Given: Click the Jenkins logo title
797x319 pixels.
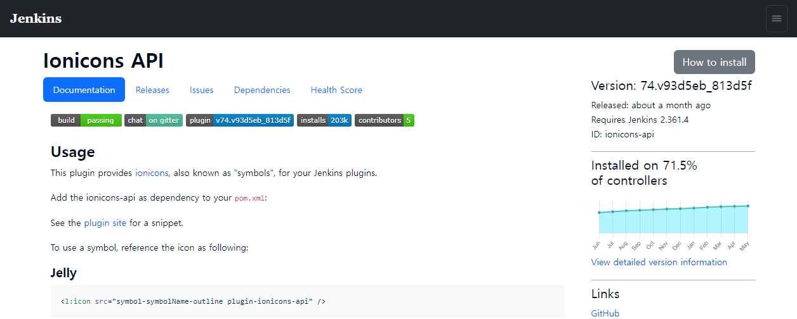Looking at the screenshot, I should coord(36,18).
